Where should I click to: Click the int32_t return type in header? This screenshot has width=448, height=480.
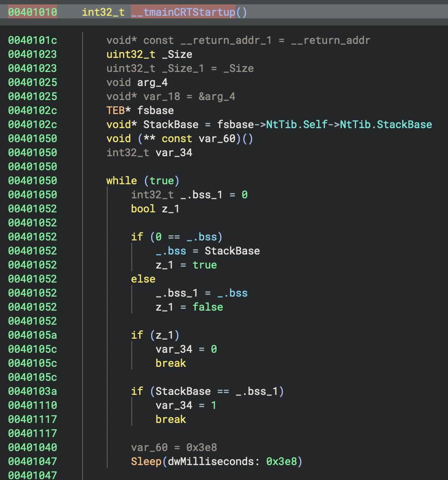click(x=103, y=12)
